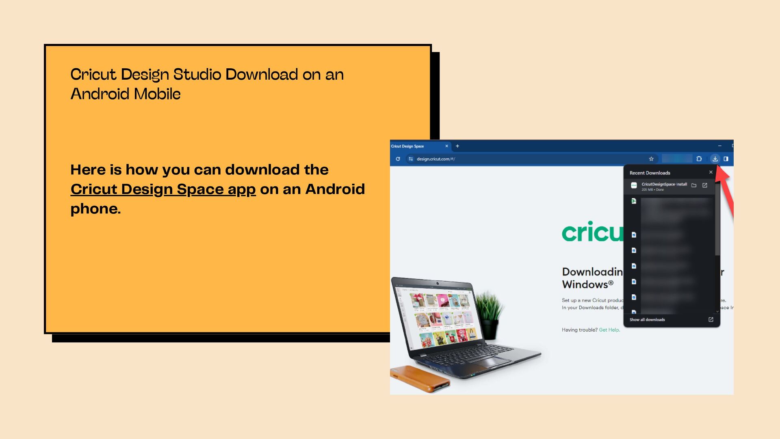Viewport: 780px width, 439px height.
Task: Reload the design.cricut.com page
Action: (x=398, y=159)
